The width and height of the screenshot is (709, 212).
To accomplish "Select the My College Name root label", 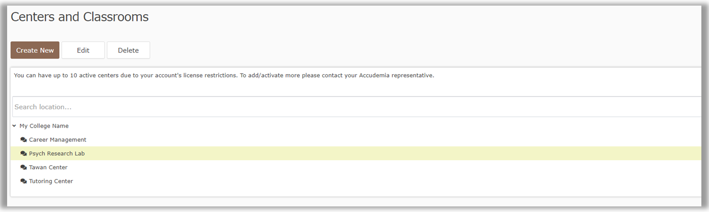I will coord(44,126).
